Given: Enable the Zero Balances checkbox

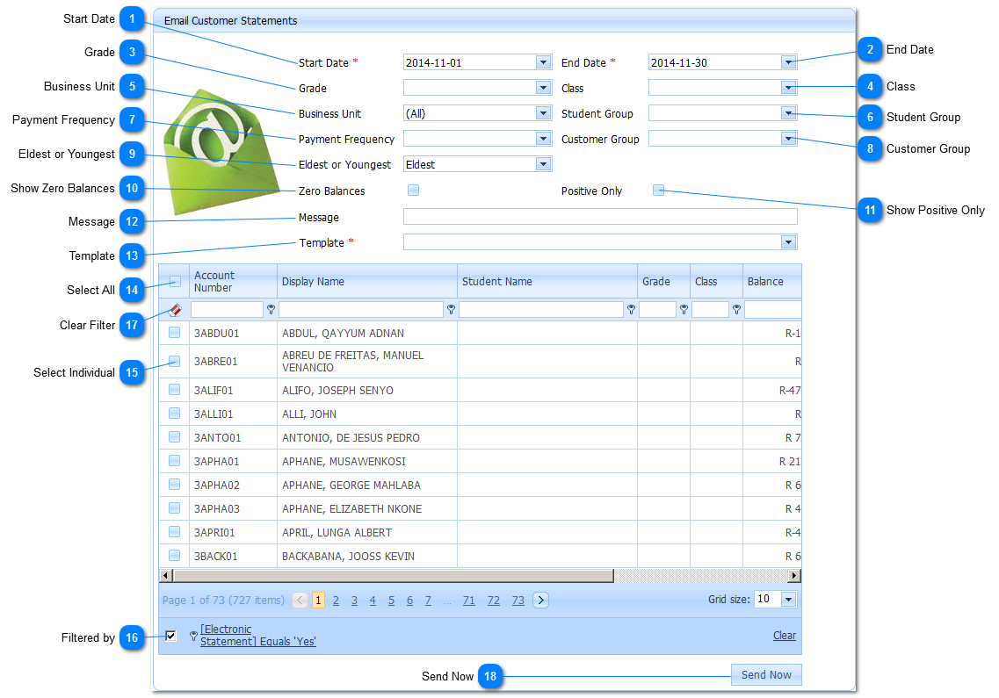Looking at the screenshot, I should tap(413, 191).
